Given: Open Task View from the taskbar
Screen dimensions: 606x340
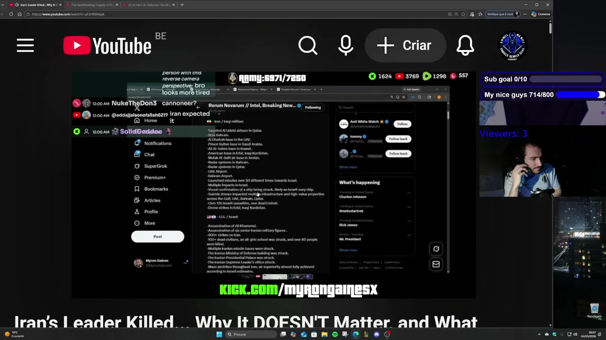Looking at the screenshot, I should point(283,334).
